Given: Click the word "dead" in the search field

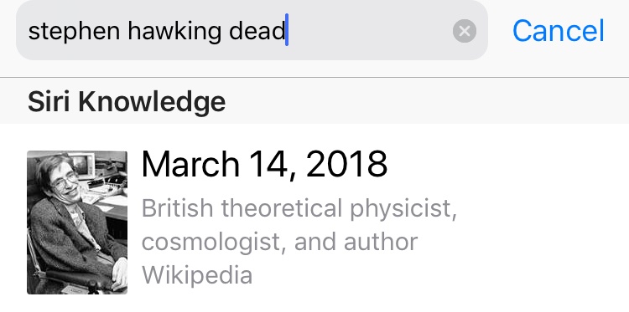Looking at the screenshot, I should tap(257, 31).
